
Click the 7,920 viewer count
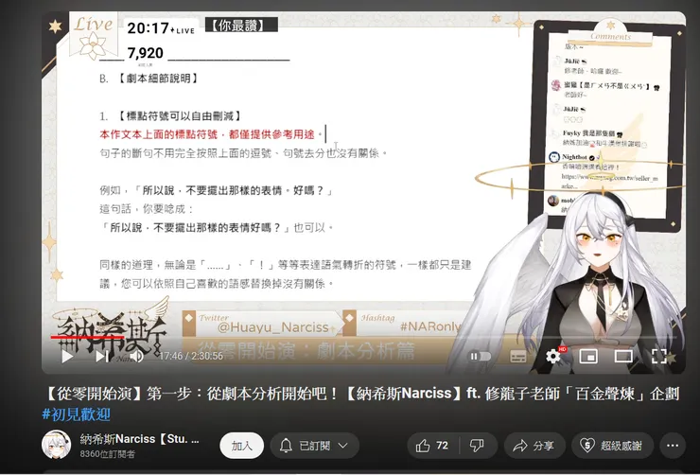click(x=145, y=53)
